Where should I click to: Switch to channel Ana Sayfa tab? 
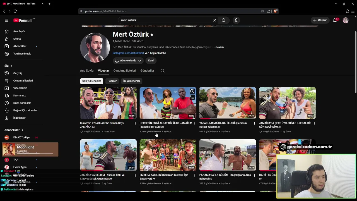[87, 71]
